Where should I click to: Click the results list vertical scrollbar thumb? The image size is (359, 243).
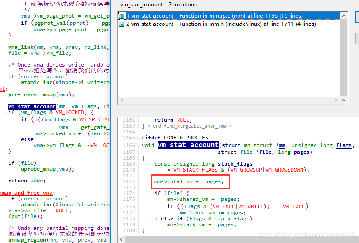point(344,57)
